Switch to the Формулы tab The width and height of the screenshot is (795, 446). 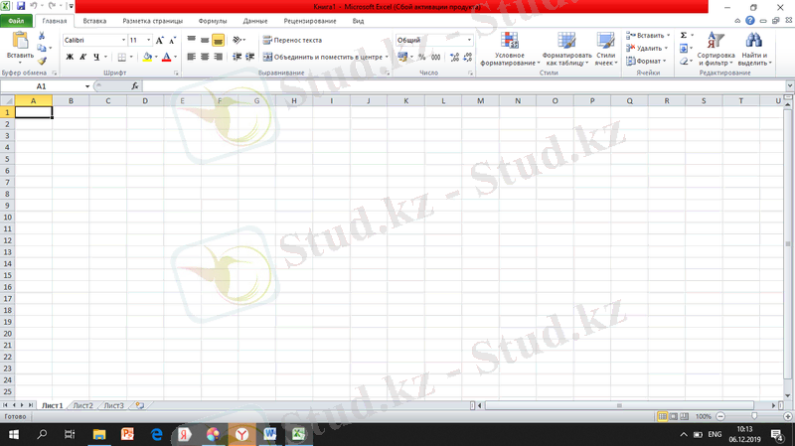click(213, 21)
